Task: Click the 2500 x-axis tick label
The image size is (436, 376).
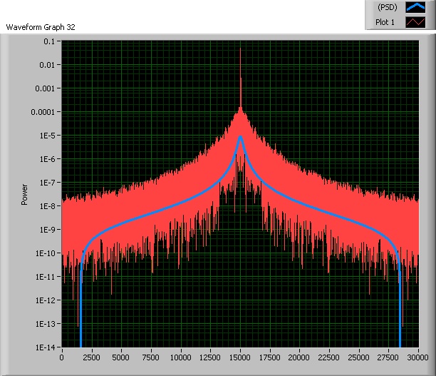Action: pyautogui.click(x=92, y=357)
